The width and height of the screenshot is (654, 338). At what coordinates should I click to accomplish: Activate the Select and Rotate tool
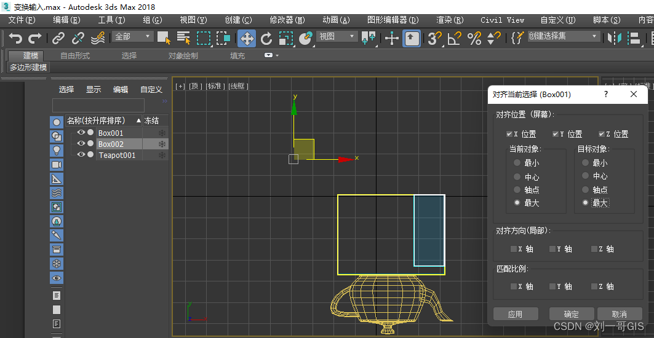click(x=266, y=38)
